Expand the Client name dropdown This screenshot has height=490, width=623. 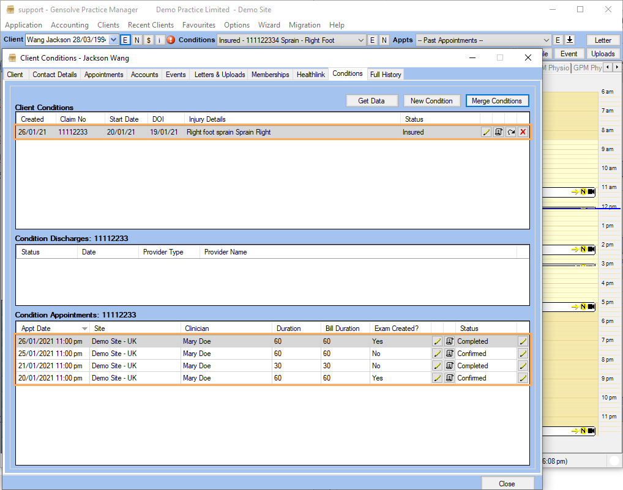point(113,40)
